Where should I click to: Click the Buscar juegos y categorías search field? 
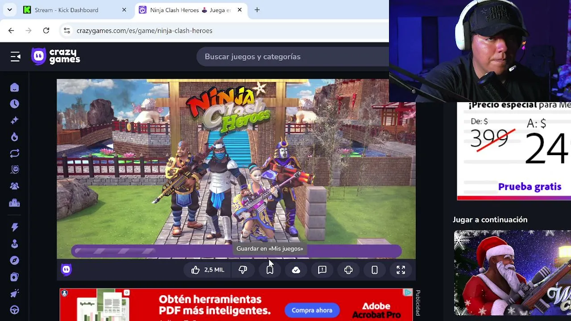pyautogui.click(x=293, y=57)
